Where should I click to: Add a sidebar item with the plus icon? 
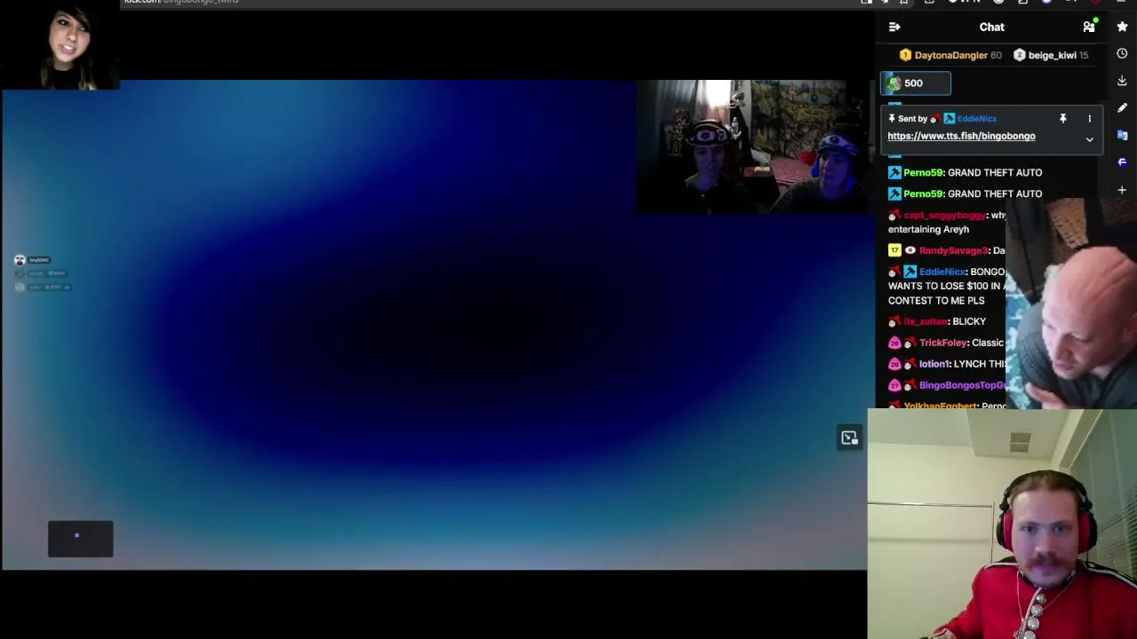pos(1122,189)
